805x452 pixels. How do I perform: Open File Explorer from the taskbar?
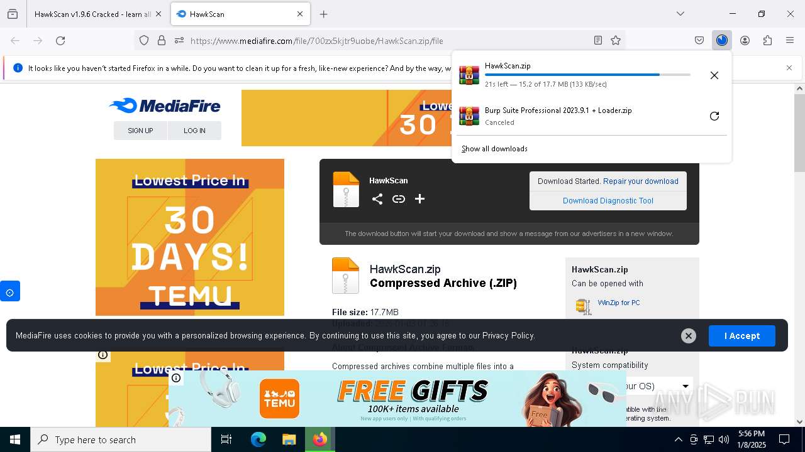click(289, 439)
